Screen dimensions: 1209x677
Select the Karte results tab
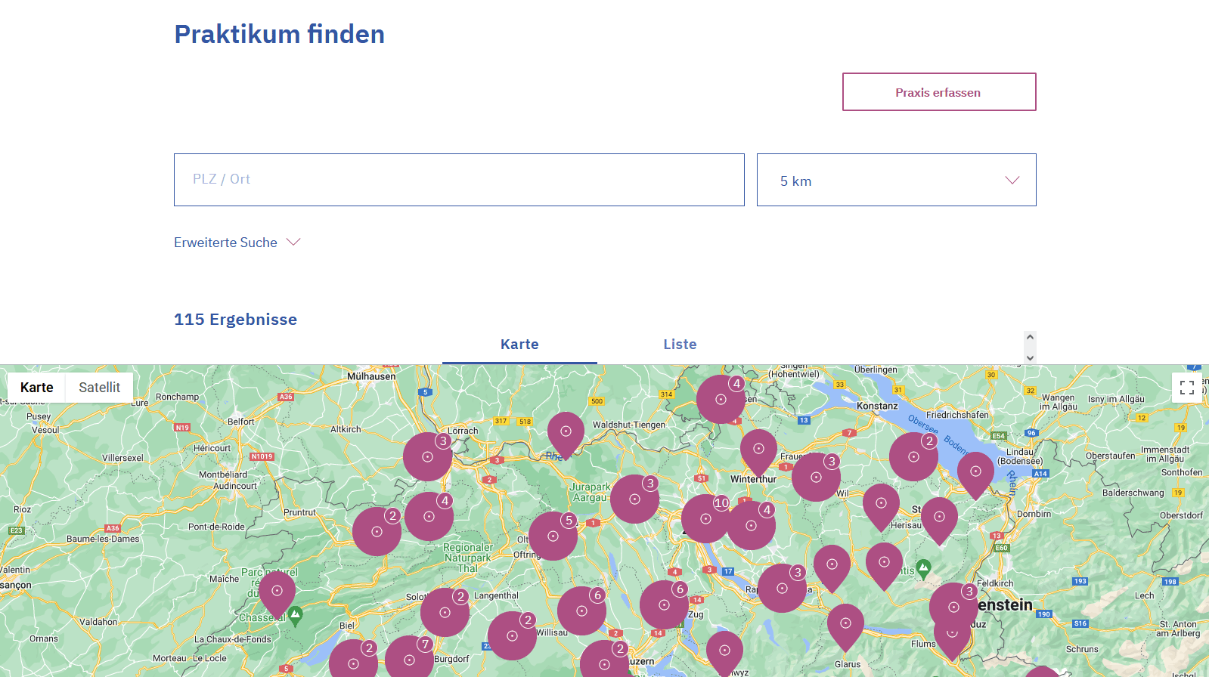519,345
